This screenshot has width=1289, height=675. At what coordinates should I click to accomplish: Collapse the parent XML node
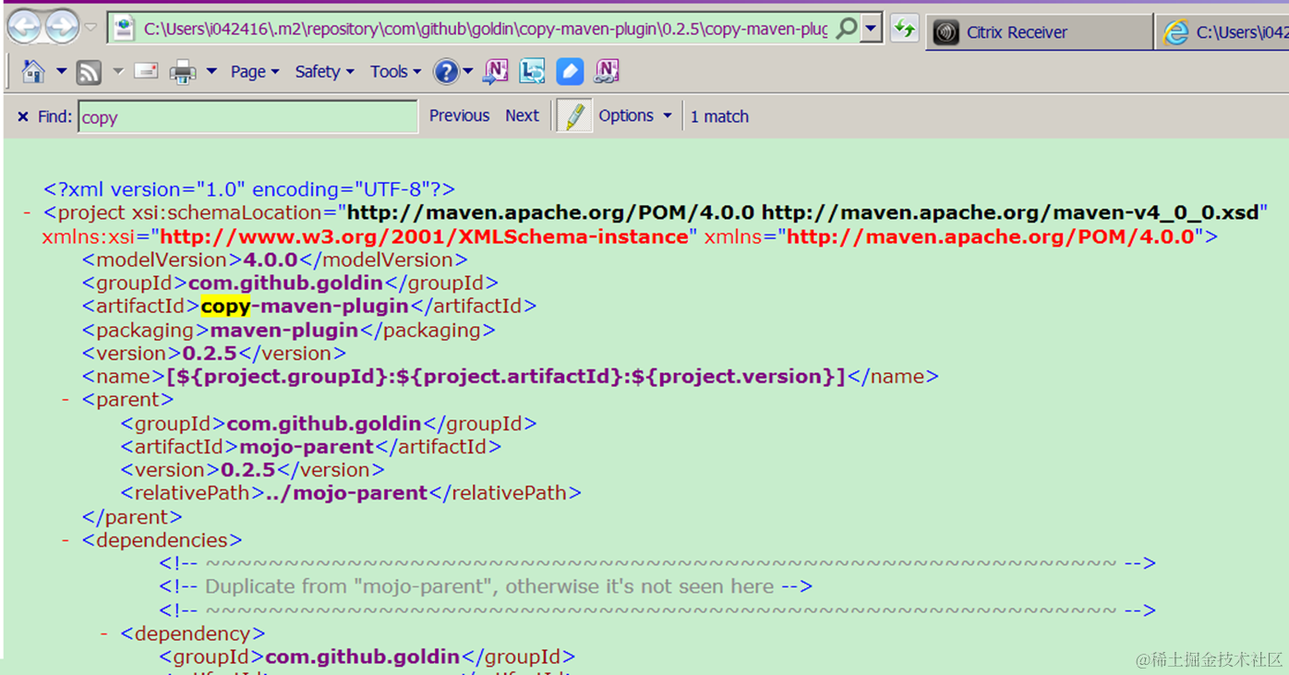point(66,400)
